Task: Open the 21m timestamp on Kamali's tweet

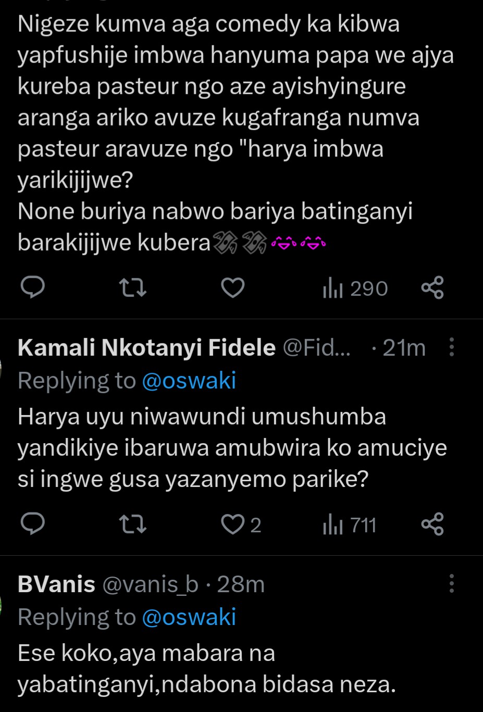Action: (404, 347)
